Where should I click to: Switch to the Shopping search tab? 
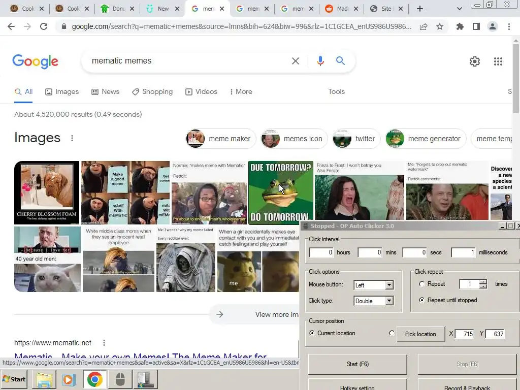click(x=152, y=91)
